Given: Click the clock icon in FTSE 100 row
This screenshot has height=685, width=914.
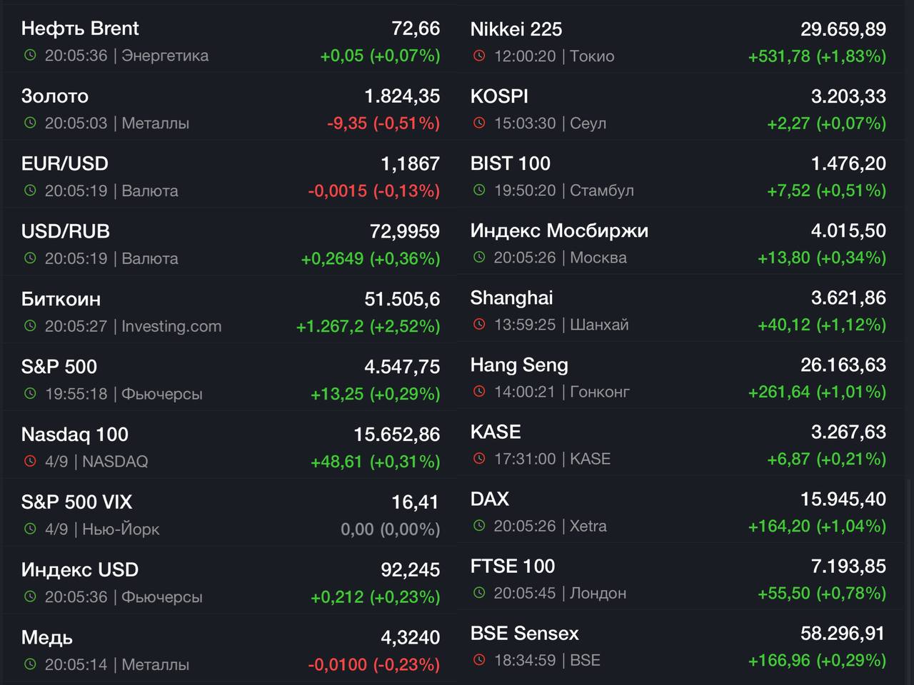Looking at the screenshot, I should [479, 593].
